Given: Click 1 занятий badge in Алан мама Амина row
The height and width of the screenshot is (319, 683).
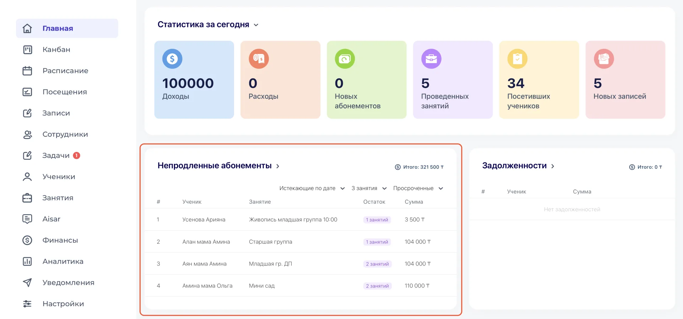Looking at the screenshot, I should click(x=377, y=242).
